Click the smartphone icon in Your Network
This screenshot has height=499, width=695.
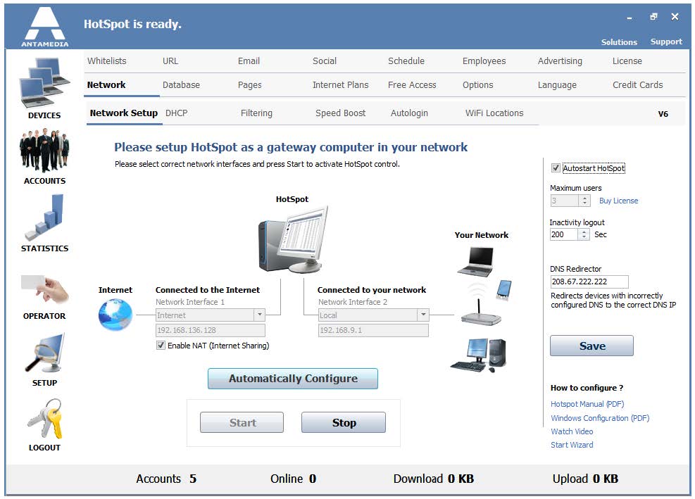(x=504, y=290)
